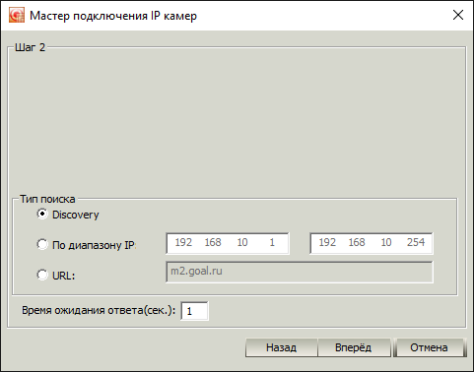This screenshot has width=474, height=372.
Task: Choose the URL search option
Action: coord(42,275)
